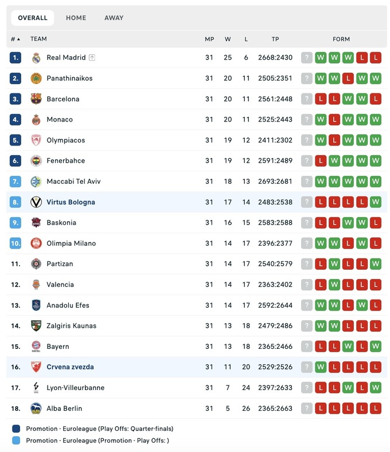This screenshot has height=452, width=390.
Task: Click the promotion arrow icon beside Real Madrid
Action: coord(92,58)
